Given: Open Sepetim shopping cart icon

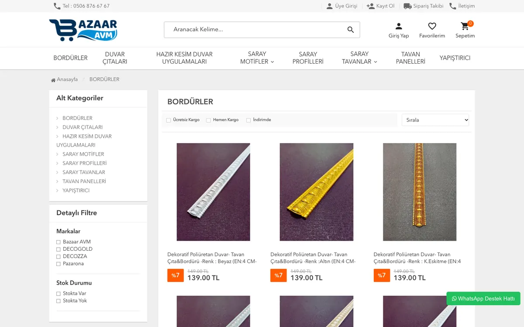Looking at the screenshot, I should (465, 26).
